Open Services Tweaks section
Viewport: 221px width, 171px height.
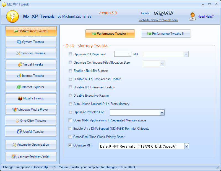pyautogui.click(x=31, y=53)
